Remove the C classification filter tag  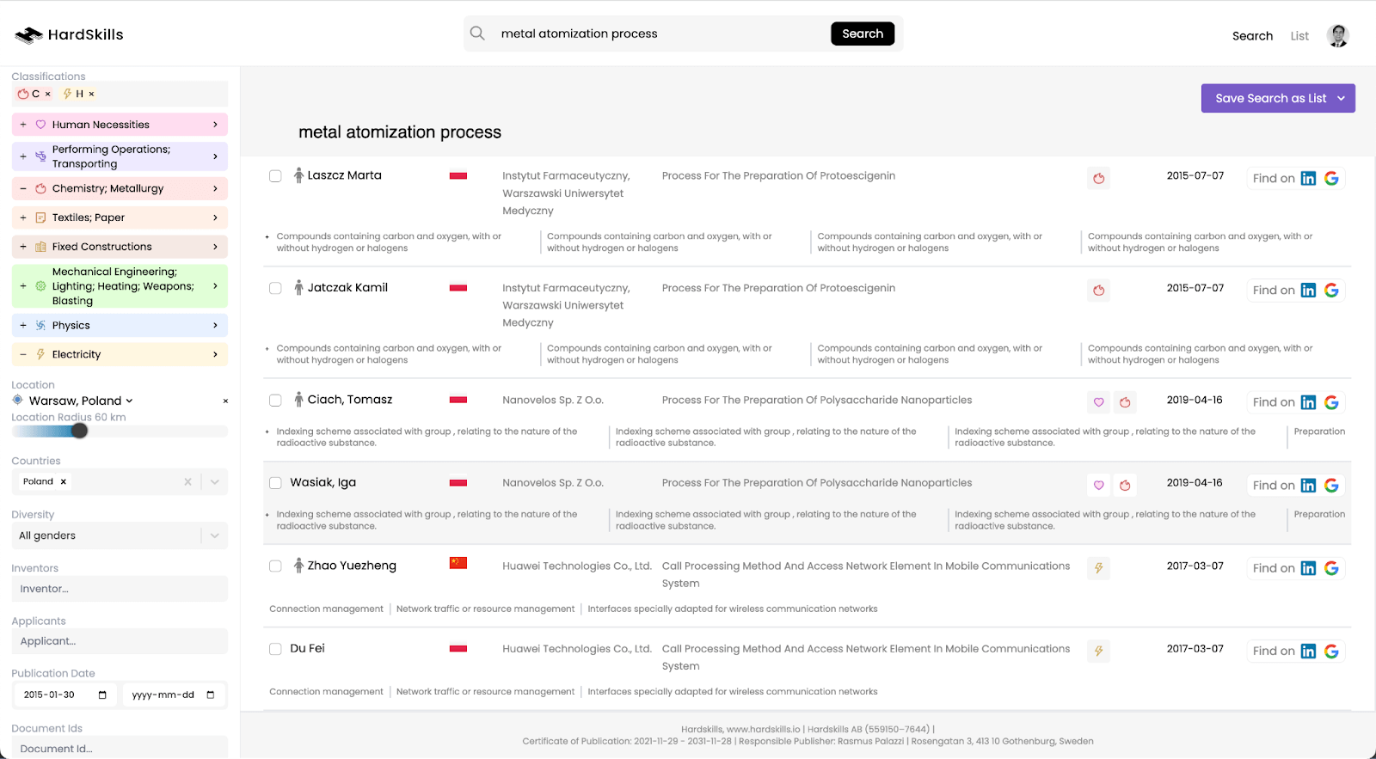pyautogui.click(x=48, y=95)
